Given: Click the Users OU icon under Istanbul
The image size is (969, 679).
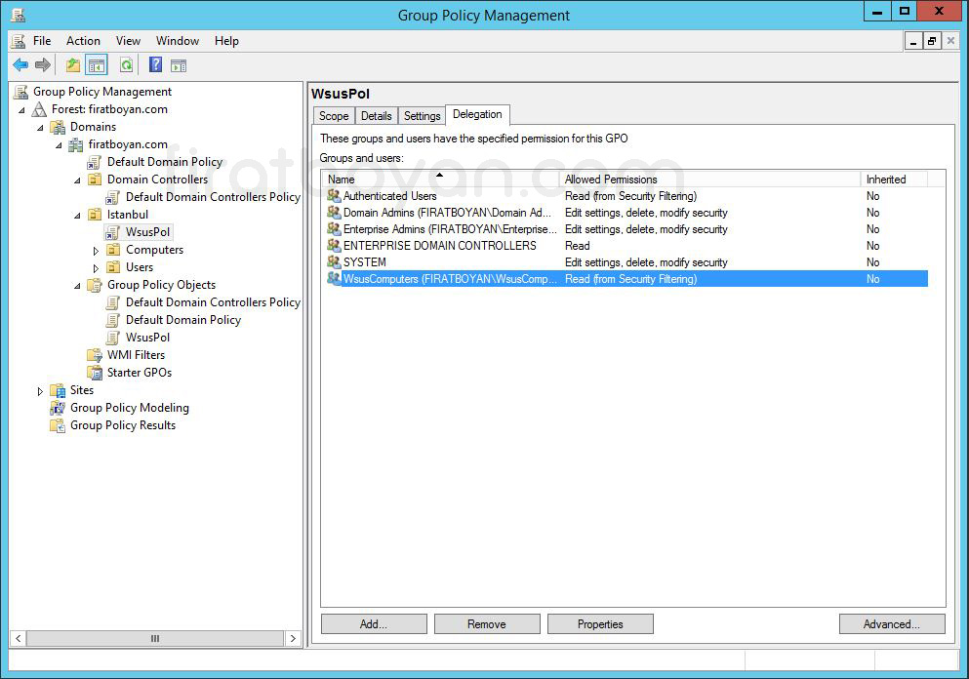Looking at the screenshot, I should (114, 267).
